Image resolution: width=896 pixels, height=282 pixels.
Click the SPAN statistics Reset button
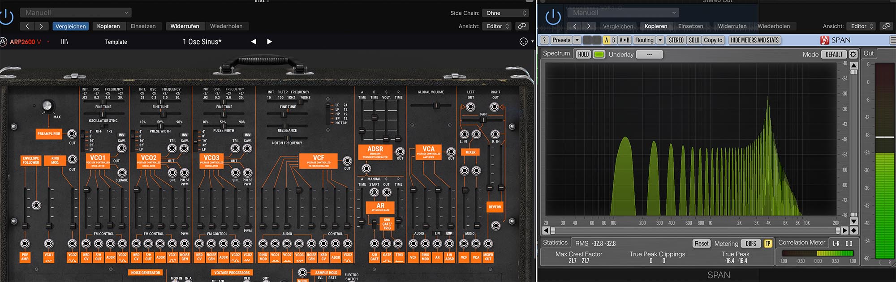pyautogui.click(x=702, y=244)
